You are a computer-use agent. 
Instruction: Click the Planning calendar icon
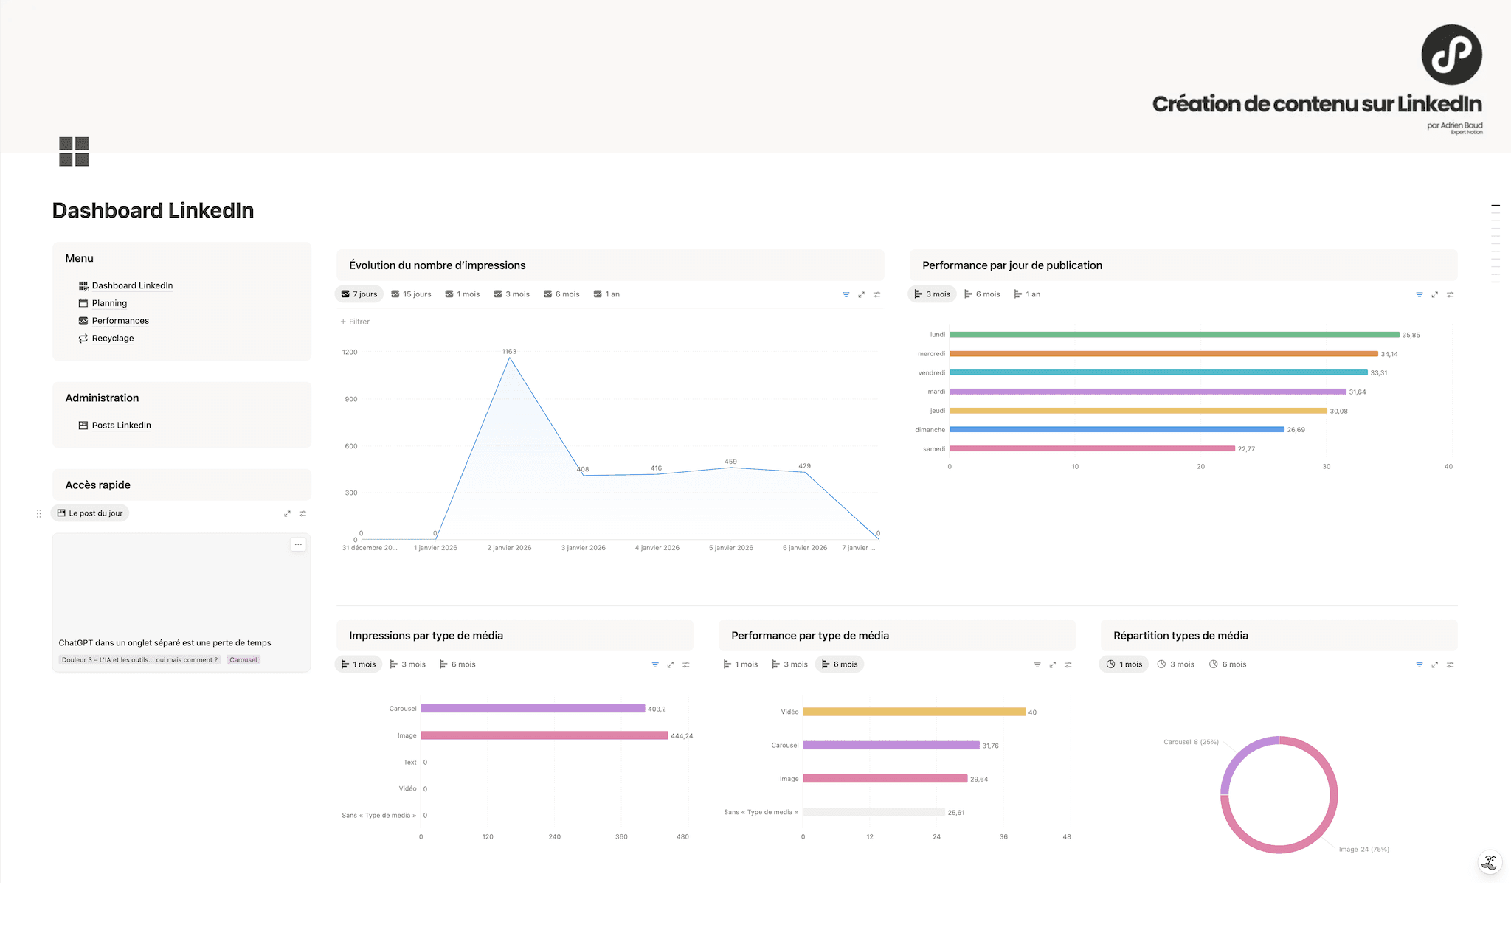[83, 302]
